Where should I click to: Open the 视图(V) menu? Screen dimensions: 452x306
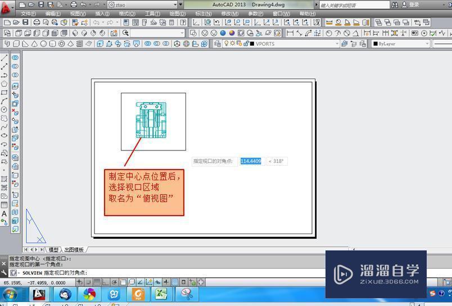78,14
